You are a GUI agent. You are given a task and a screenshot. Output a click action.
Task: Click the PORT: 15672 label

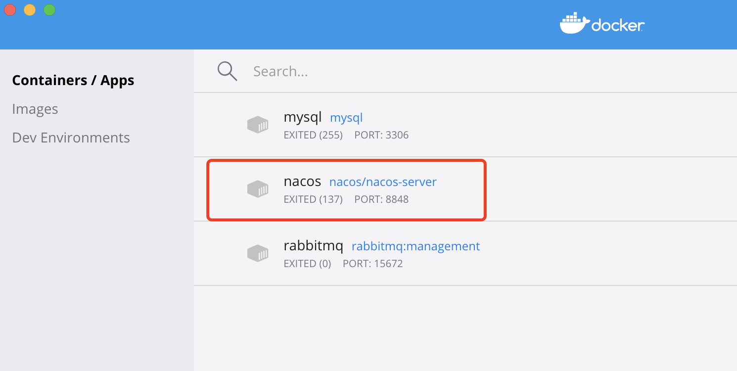coord(373,264)
